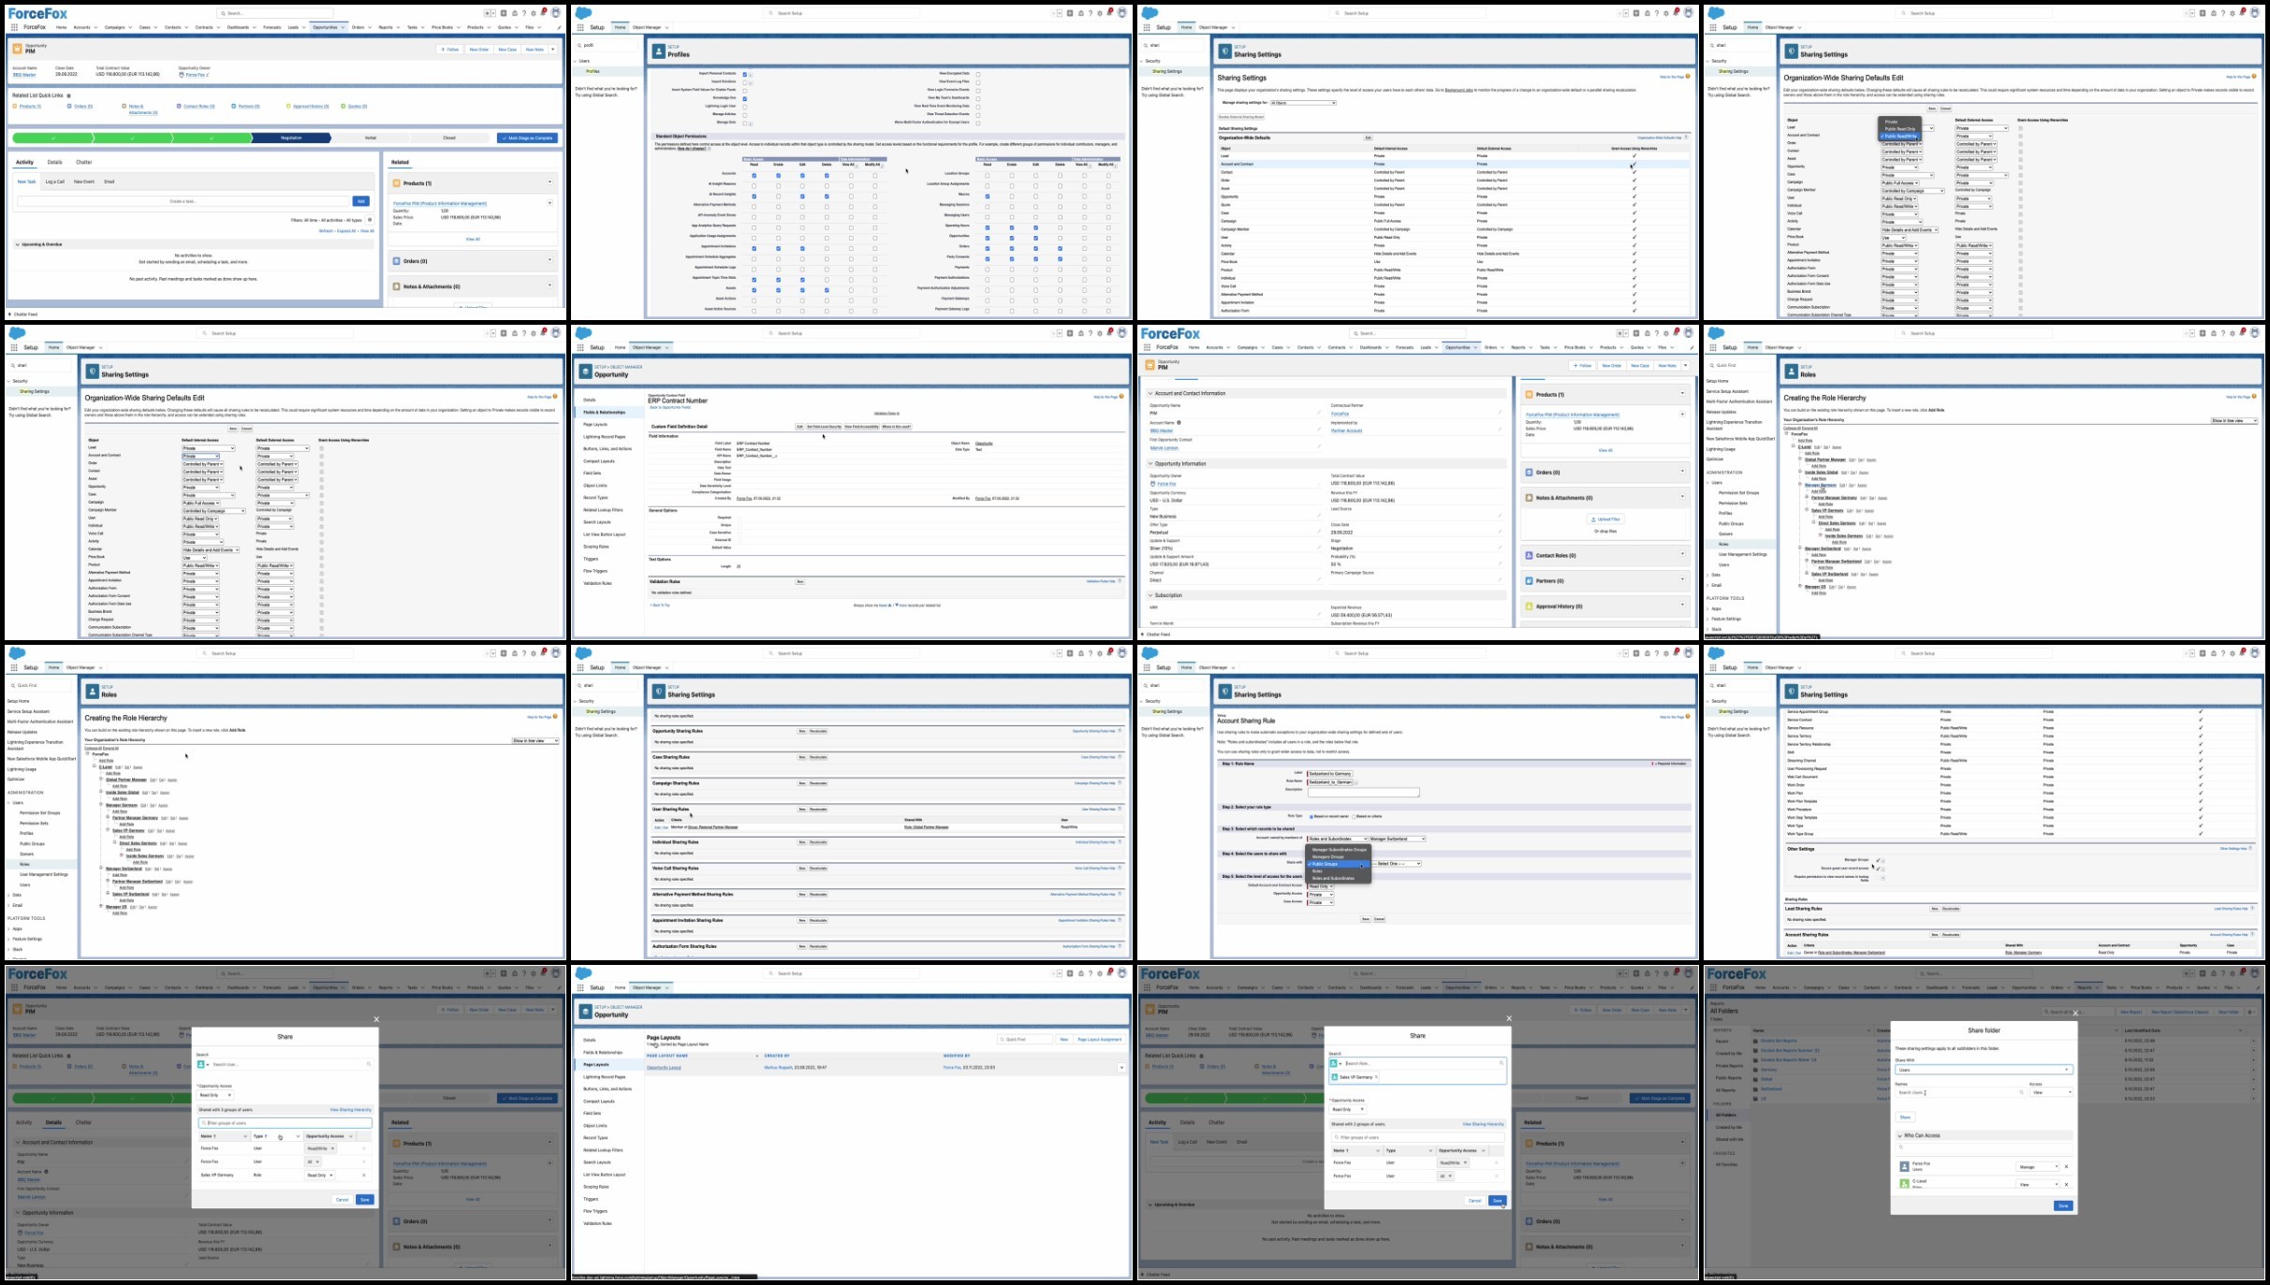Open Sales VP Germany Read Only access dropdown

pos(319,1175)
